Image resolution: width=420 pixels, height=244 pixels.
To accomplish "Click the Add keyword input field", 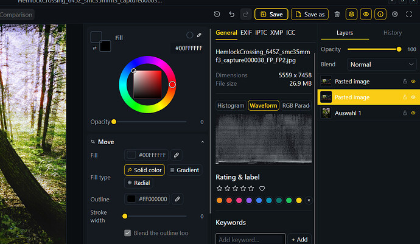I will coord(250,240).
